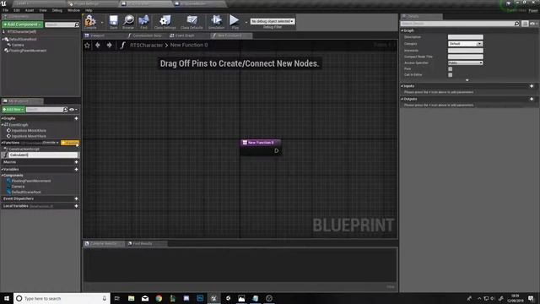Select the Camera component in Components tree
The image size is (540, 304).
coord(18,45)
